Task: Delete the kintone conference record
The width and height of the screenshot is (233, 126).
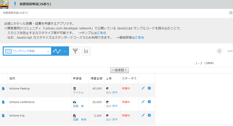Action: [x=149, y=102]
